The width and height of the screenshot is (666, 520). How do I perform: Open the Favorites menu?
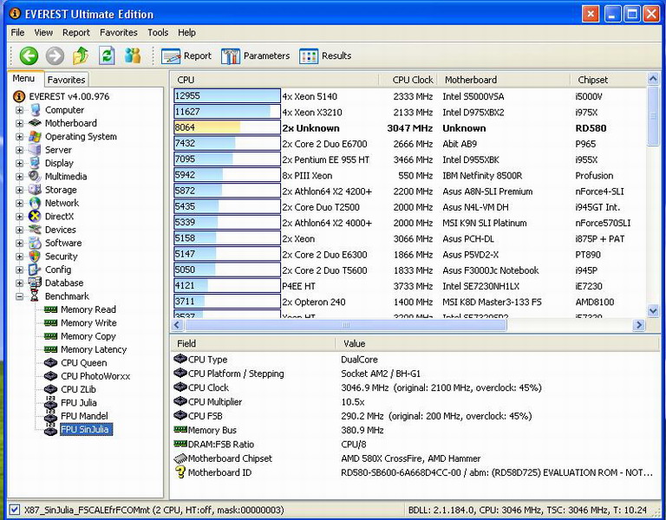[119, 32]
